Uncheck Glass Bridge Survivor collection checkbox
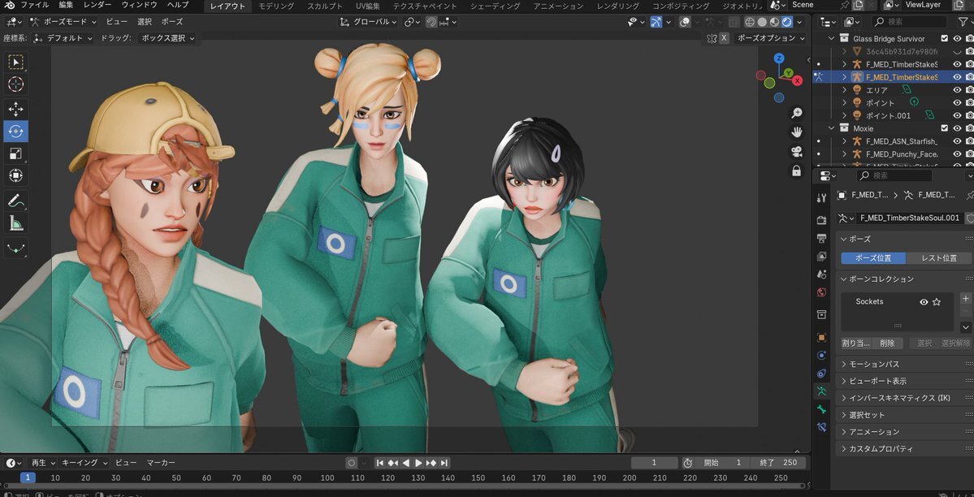Viewport: 974px width, 497px height. (x=945, y=38)
